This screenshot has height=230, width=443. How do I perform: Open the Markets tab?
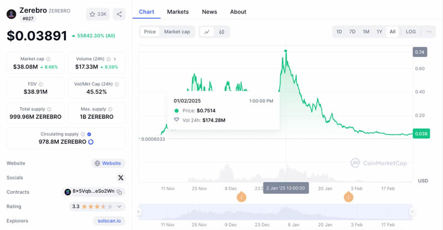178,12
